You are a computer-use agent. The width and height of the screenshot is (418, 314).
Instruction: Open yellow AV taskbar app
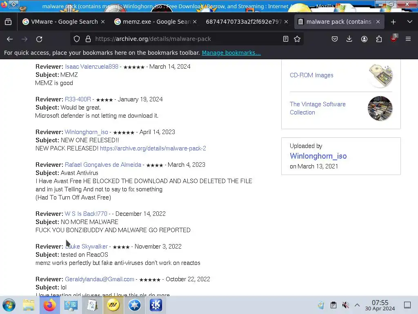point(113,305)
